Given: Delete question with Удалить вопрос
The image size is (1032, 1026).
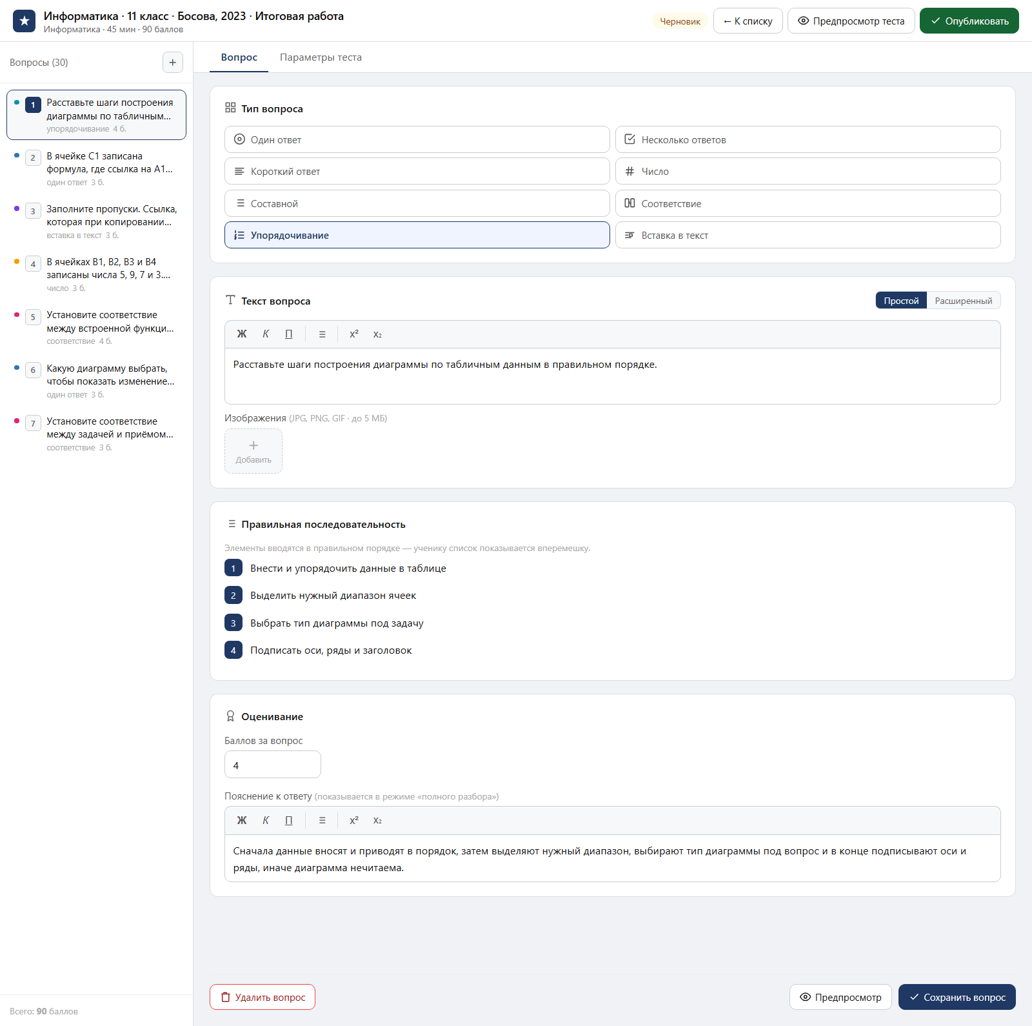Looking at the screenshot, I should click(263, 997).
